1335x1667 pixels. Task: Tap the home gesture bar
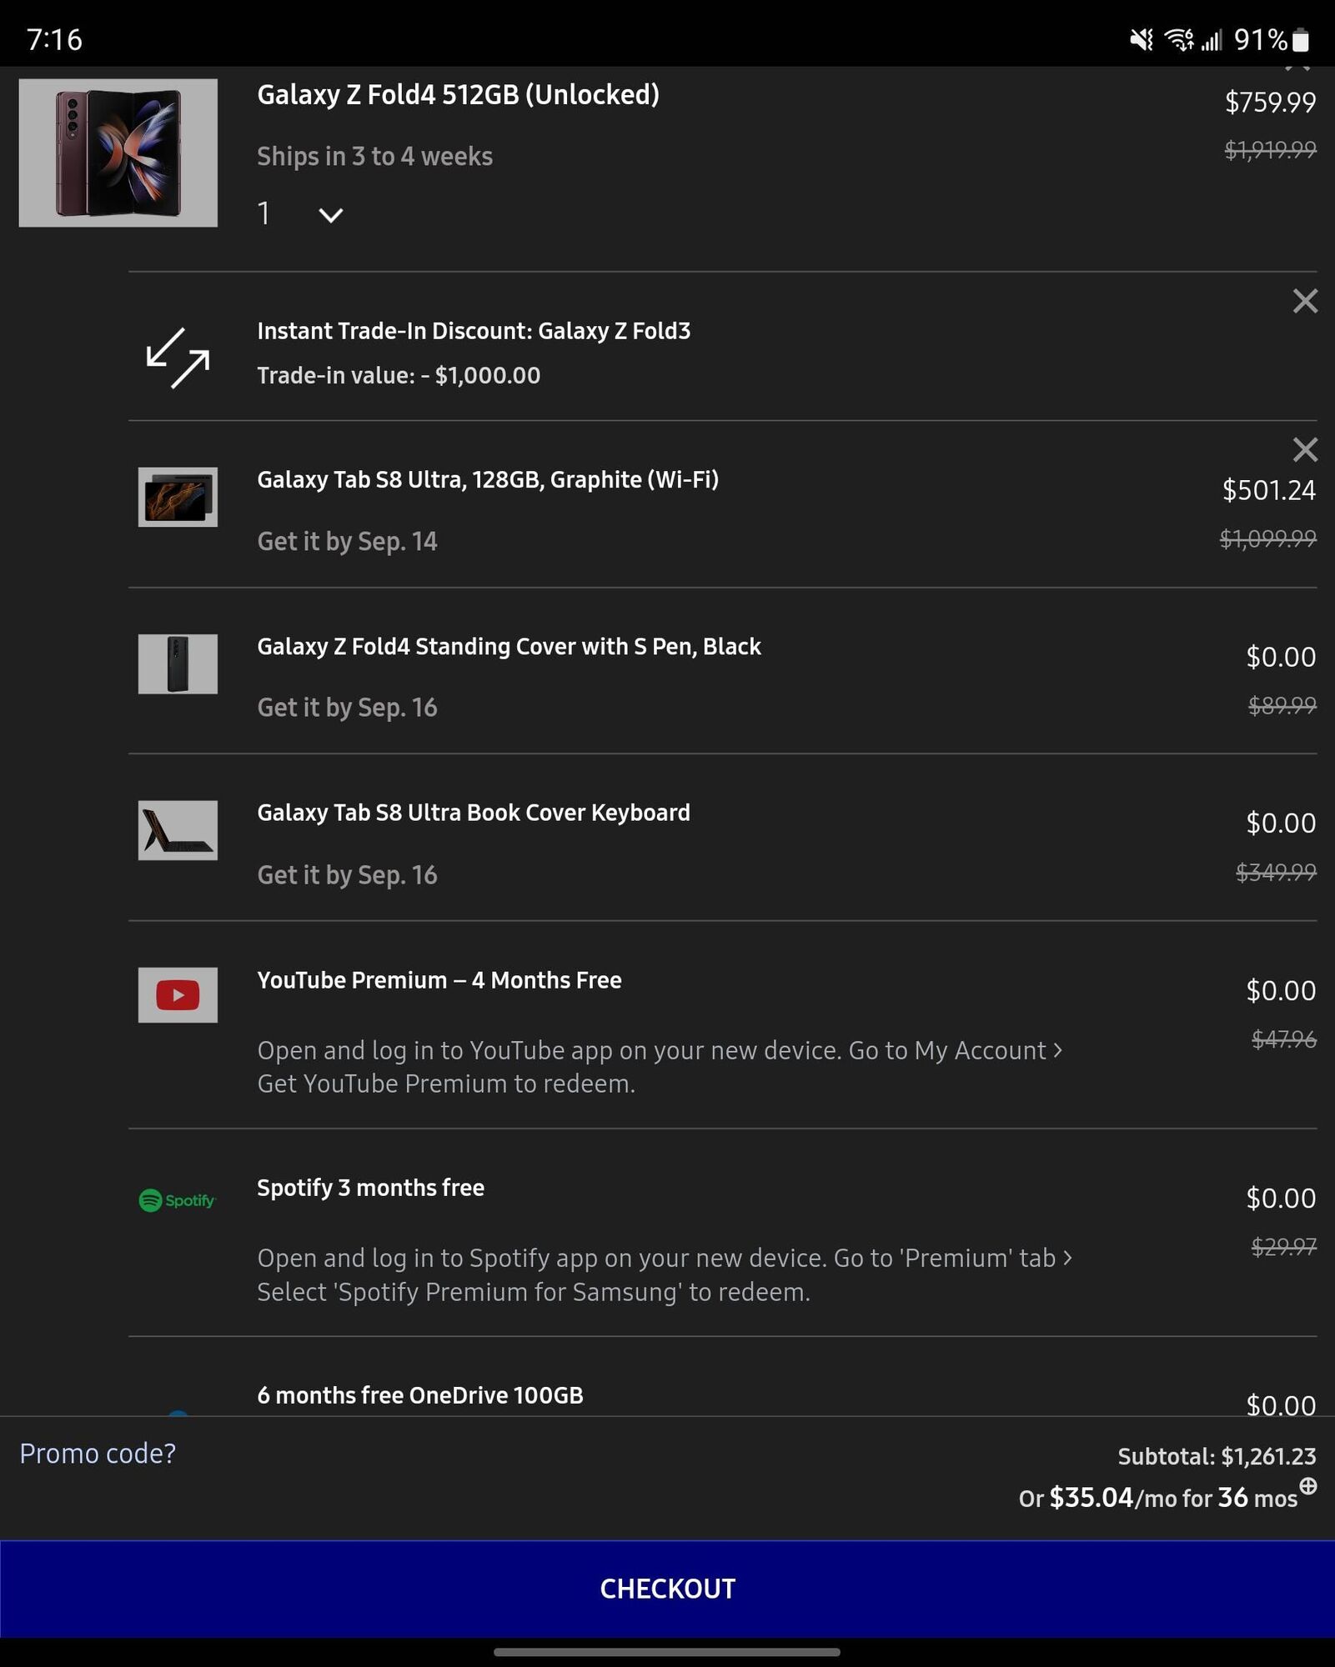(x=667, y=1651)
